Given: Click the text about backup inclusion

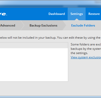Looking at the screenshot, I should click(50, 38).
